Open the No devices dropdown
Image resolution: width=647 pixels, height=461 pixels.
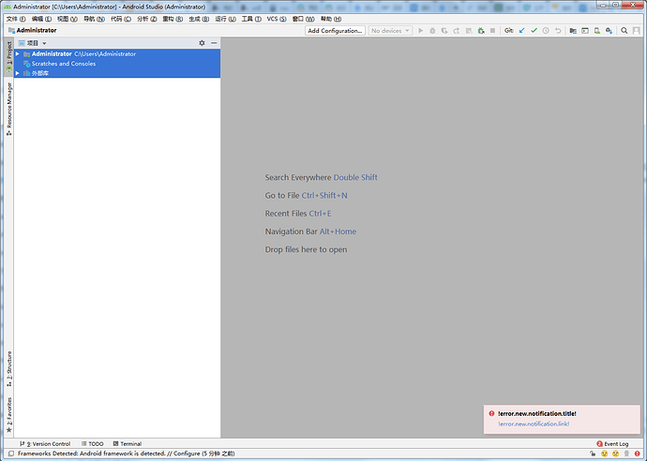[x=390, y=31]
